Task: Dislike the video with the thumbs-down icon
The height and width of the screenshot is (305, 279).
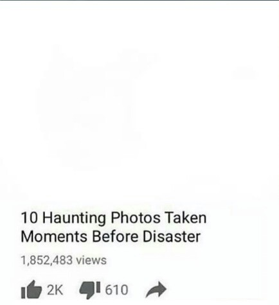Action: coord(90,290)
